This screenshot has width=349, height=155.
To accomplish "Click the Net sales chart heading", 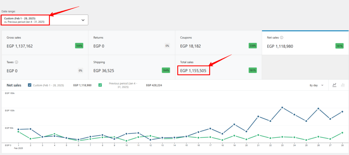I will (x=14, y=85).
